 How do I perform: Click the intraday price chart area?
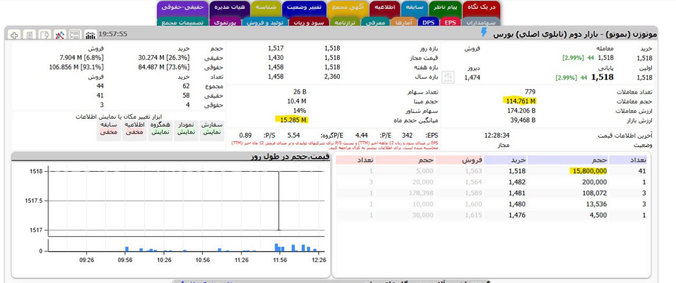(187, 201)
